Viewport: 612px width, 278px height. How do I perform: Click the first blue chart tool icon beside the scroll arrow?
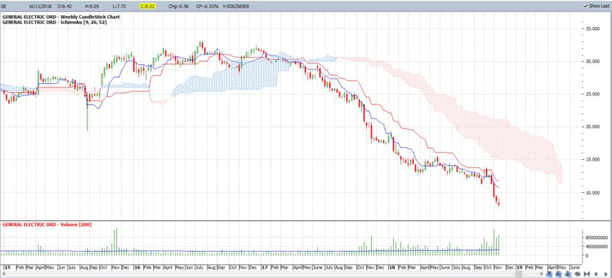(x=549, y=274)
